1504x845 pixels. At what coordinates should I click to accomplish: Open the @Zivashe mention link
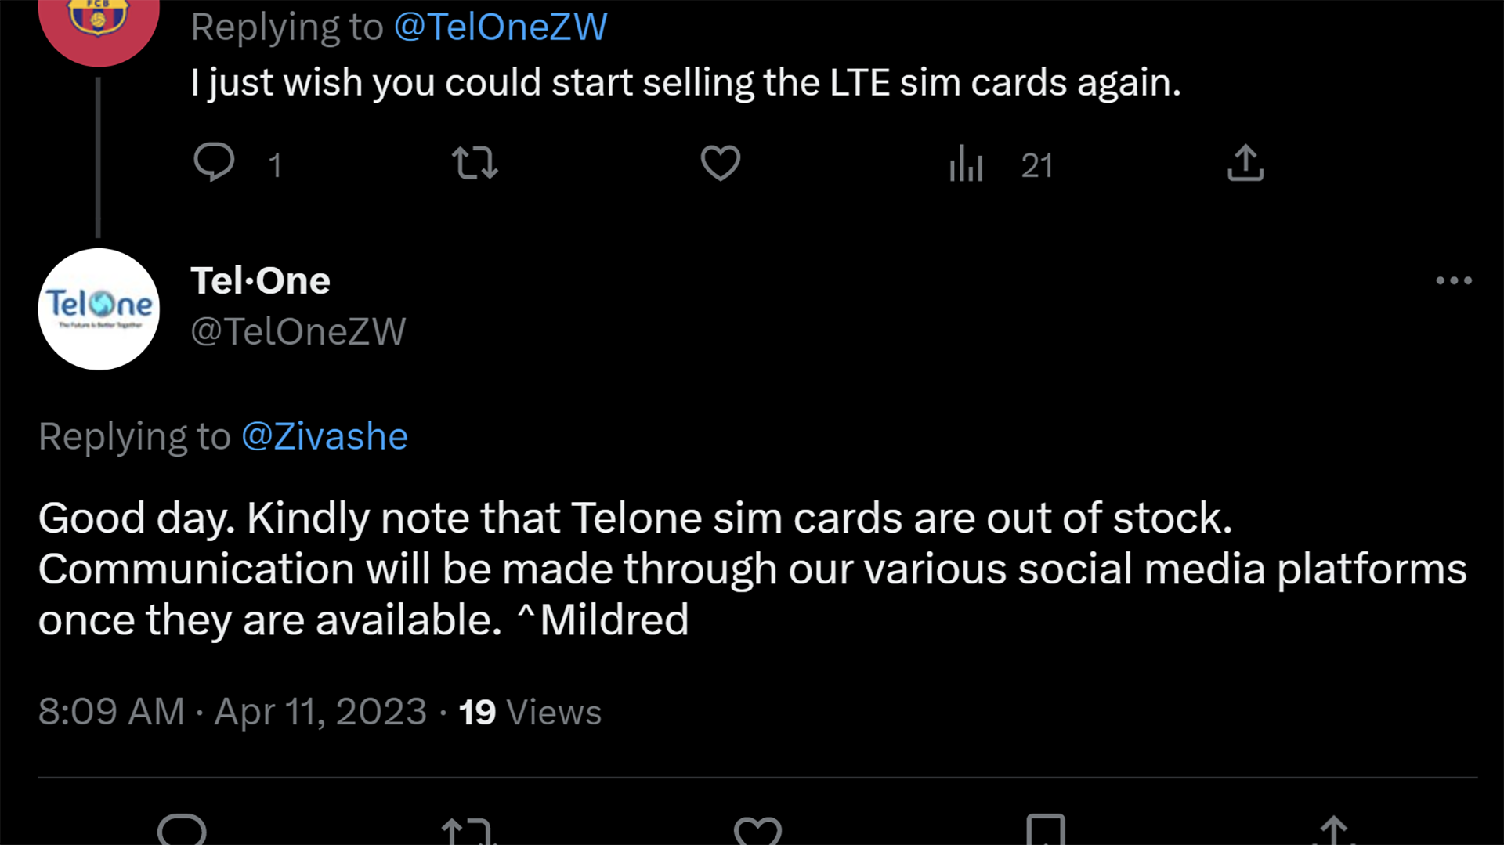(x=326, y=436)
